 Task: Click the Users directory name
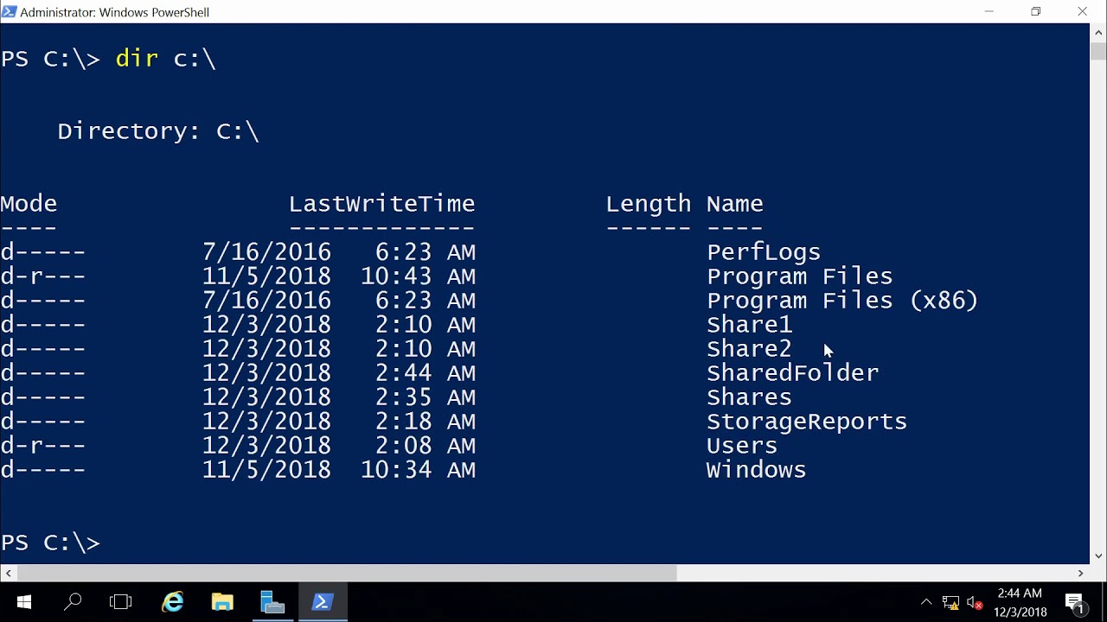tap(742, 446)
